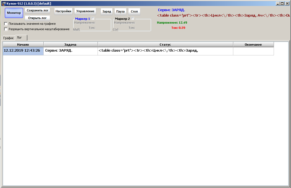Click the Окончание column header
291x188 pixels.
coord(253,45)
